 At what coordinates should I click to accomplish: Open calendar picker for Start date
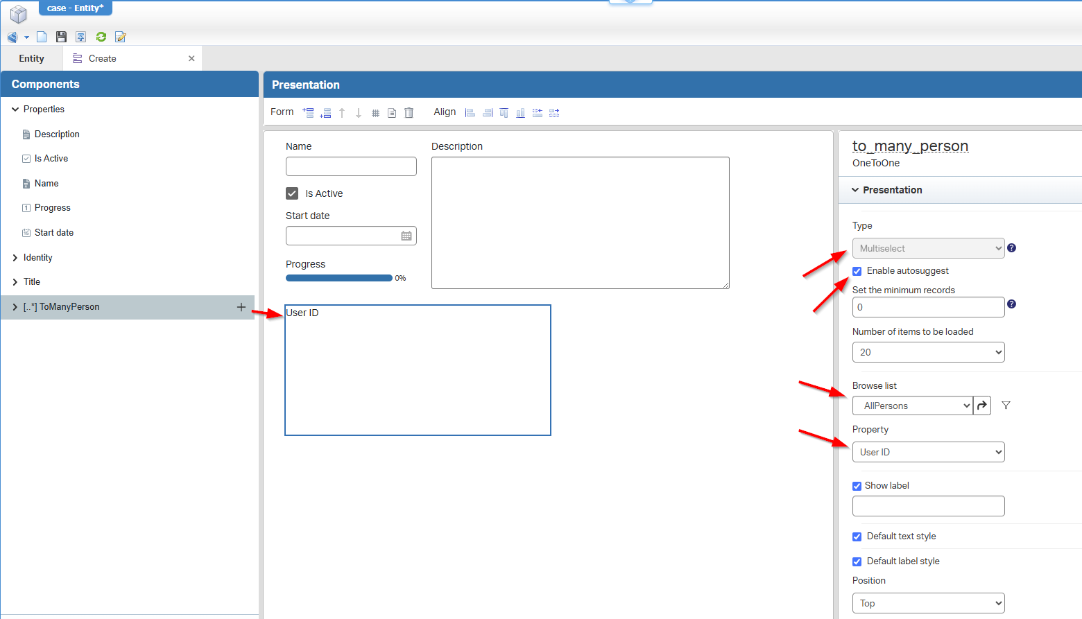point(406,236)
